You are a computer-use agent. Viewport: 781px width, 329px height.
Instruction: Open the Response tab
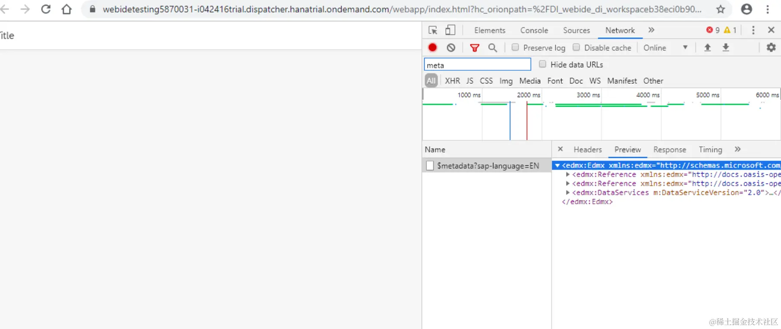pyautogui.click(x=669, y=149)
